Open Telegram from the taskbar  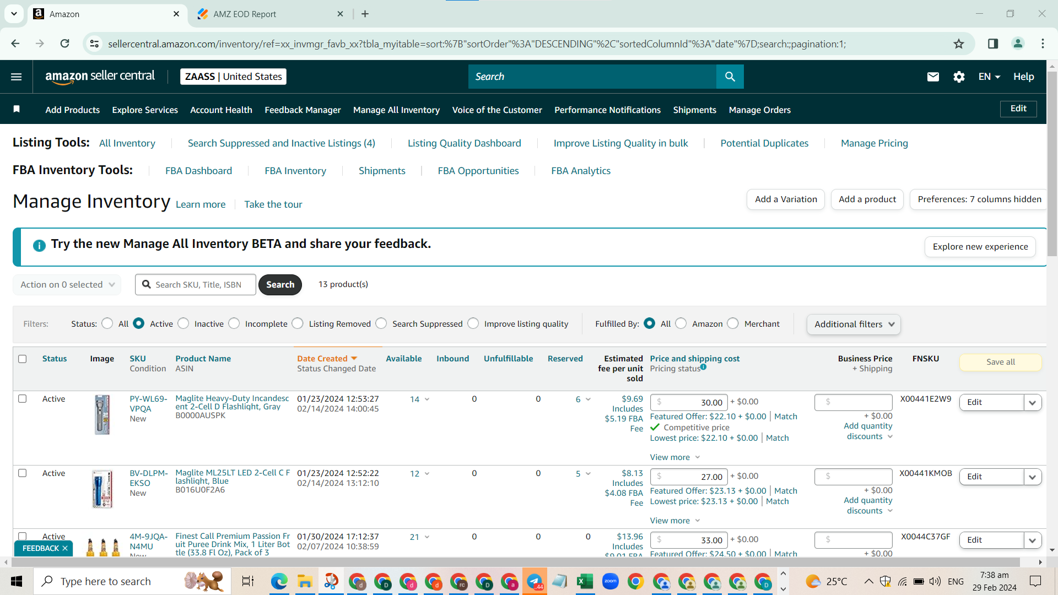pyautogui.click(x=535, y=581)
